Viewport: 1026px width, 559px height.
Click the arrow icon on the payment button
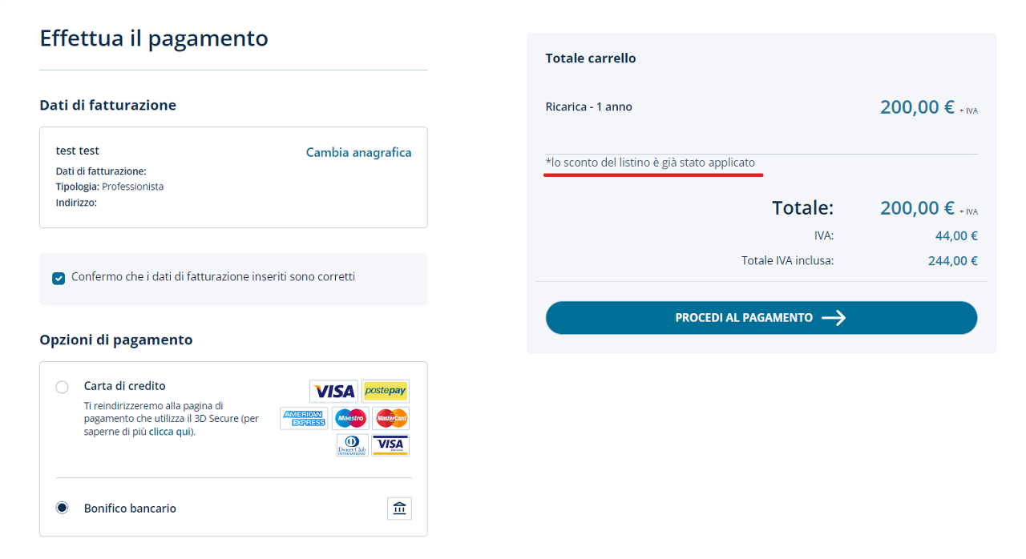tap(834, 318)
